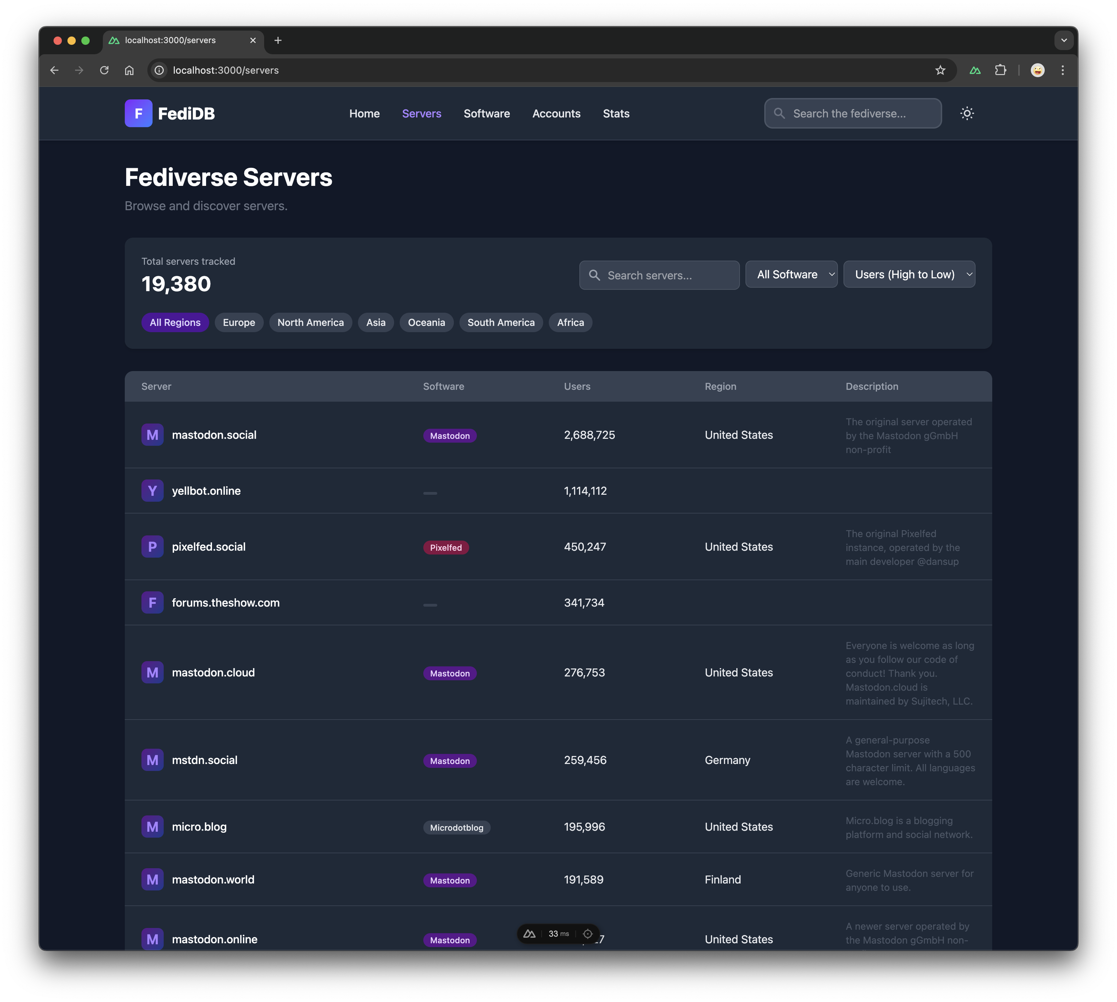Open the browser extensions puzzle icon
1117x1002 pixels.
(1001, 71)
